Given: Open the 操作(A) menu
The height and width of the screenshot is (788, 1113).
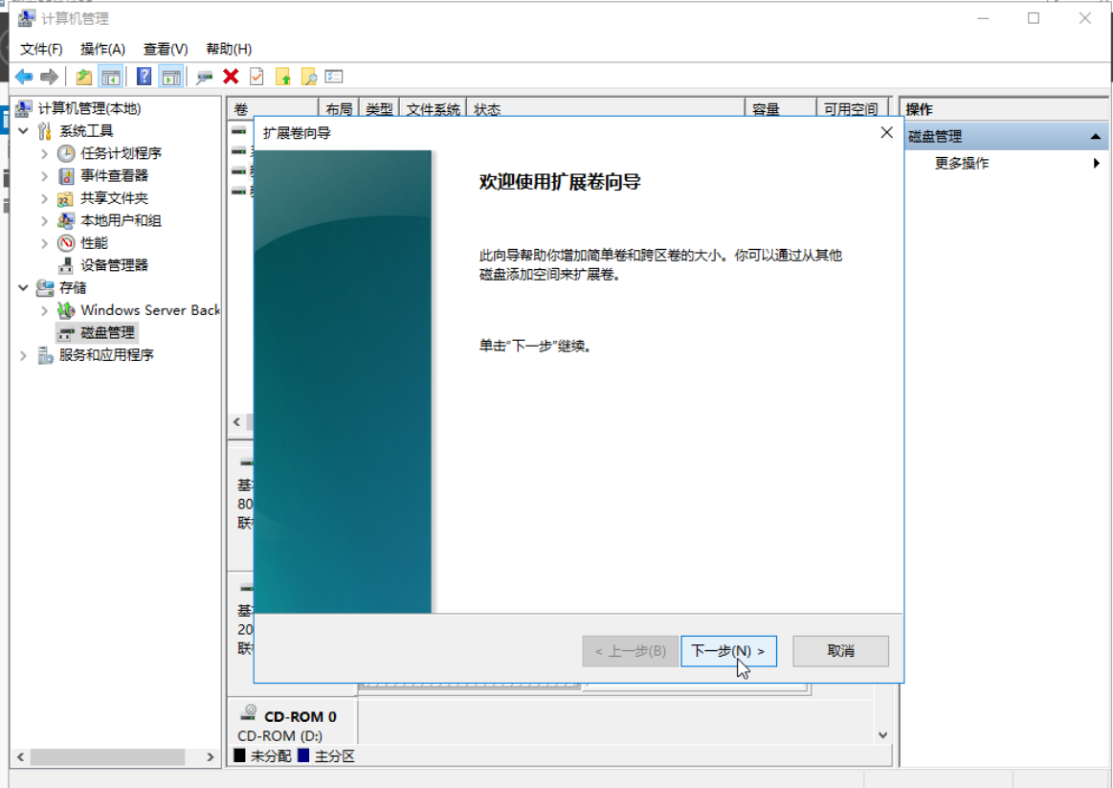Looking at the screenshot, I should 103,49.
